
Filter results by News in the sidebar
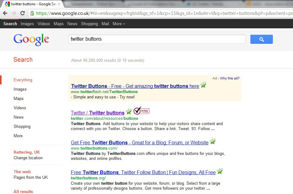click(19, 117)
